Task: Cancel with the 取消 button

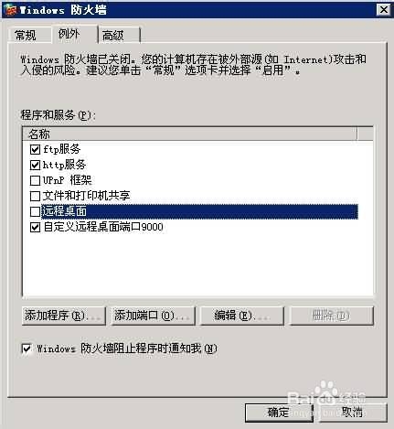Action: tap(353, 413)
